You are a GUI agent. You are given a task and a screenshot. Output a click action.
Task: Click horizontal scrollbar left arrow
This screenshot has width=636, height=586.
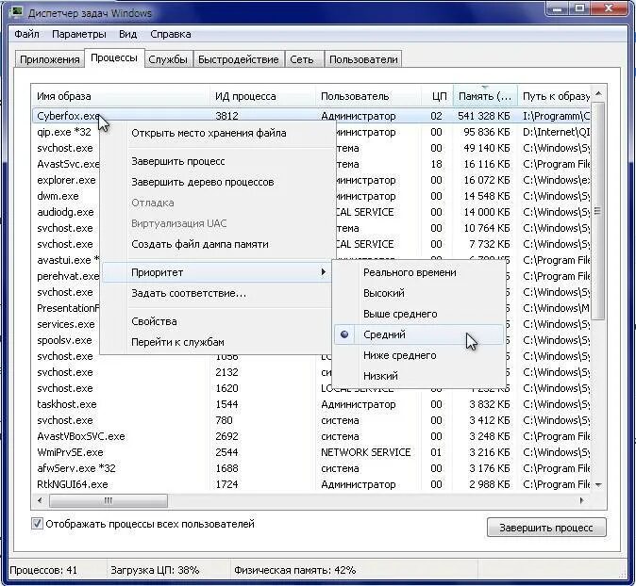40,500
